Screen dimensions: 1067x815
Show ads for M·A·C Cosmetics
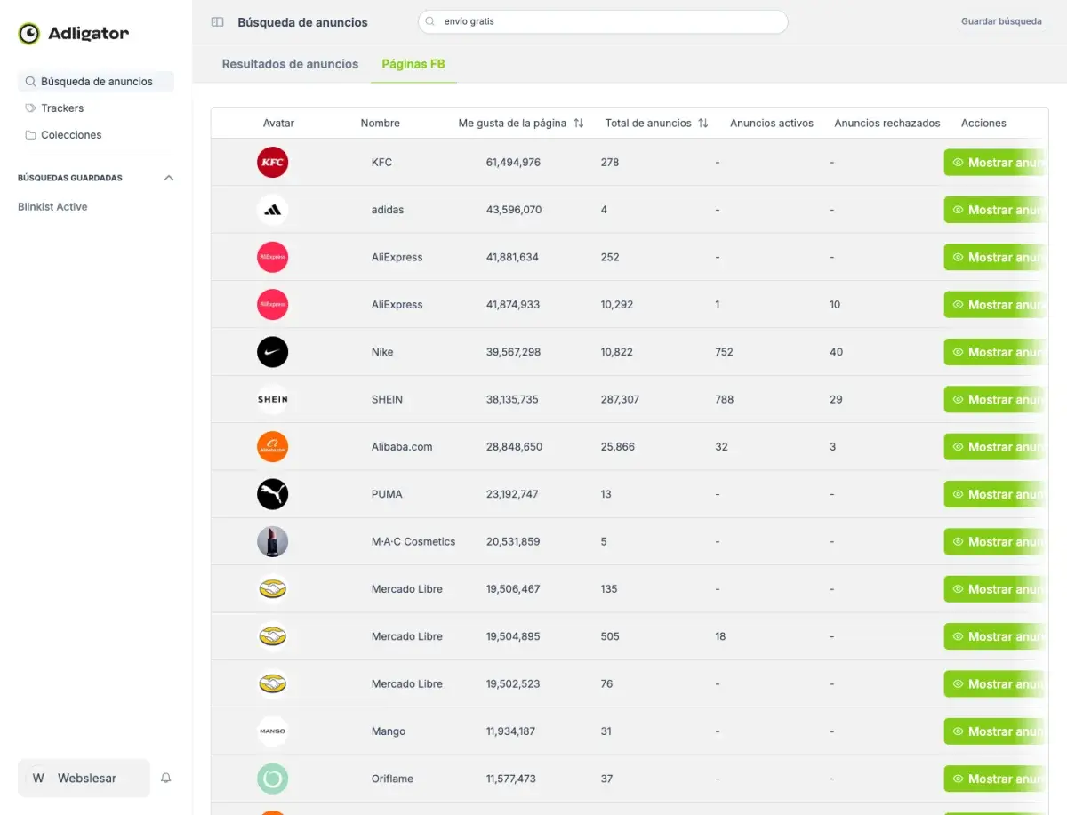994,542
